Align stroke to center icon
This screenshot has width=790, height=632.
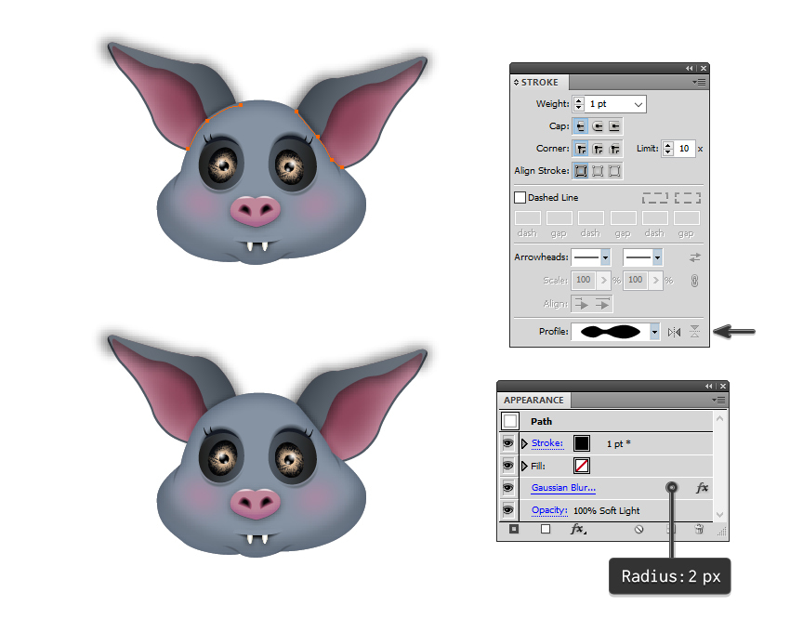click(x=581, y=171)
